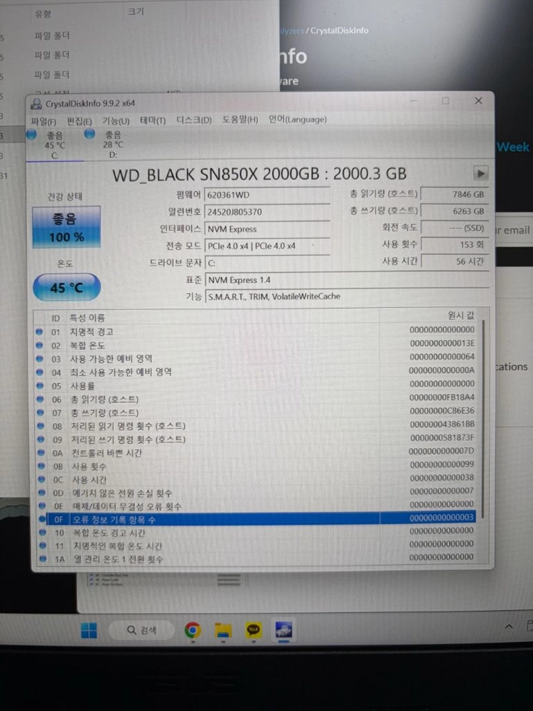Click the next disk arrow button
The width and height of the screenshot is (533, 711).
480,173
